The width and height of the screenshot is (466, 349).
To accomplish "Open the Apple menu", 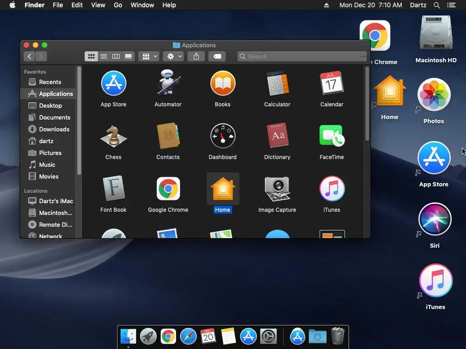I will tap(12, 5).
